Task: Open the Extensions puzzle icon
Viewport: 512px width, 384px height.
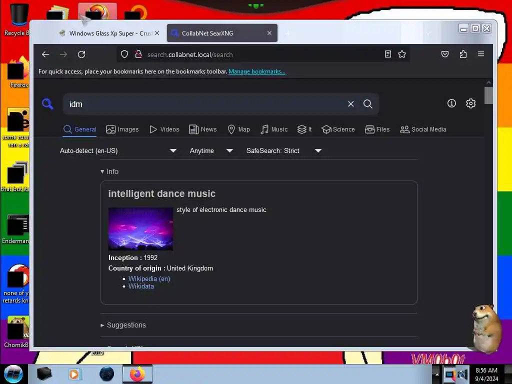Action: [x=463, y=54]
